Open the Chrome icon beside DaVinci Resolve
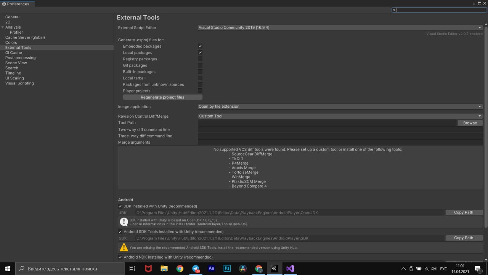The width and height of the screenshot is (488, 275). [x=259, y=269]
